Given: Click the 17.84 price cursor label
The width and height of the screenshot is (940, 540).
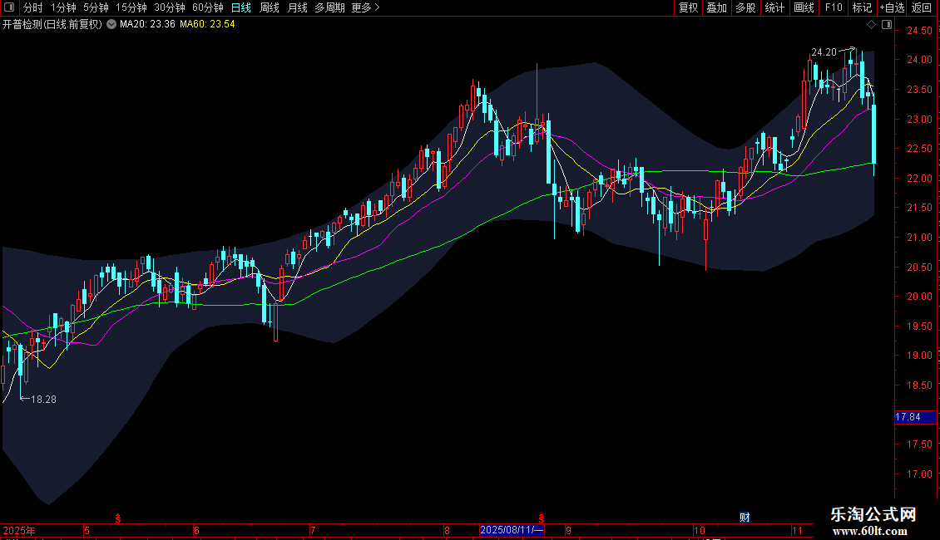Looking at the screenshot, I should (915, 417).
